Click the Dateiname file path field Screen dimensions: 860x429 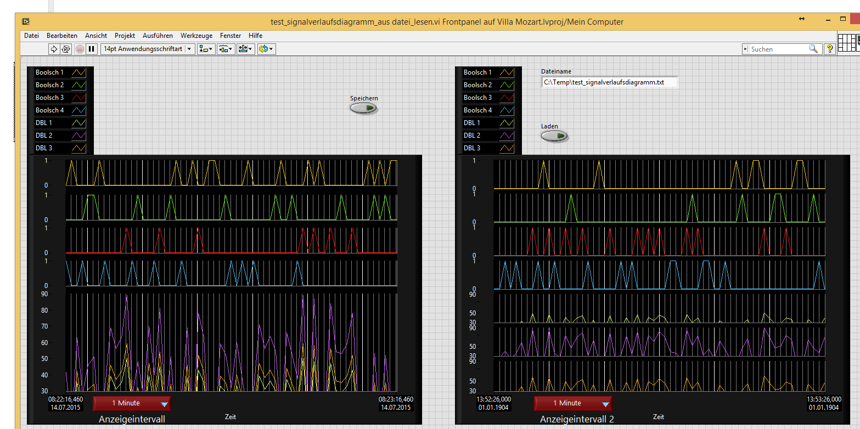tap(609, 82)
